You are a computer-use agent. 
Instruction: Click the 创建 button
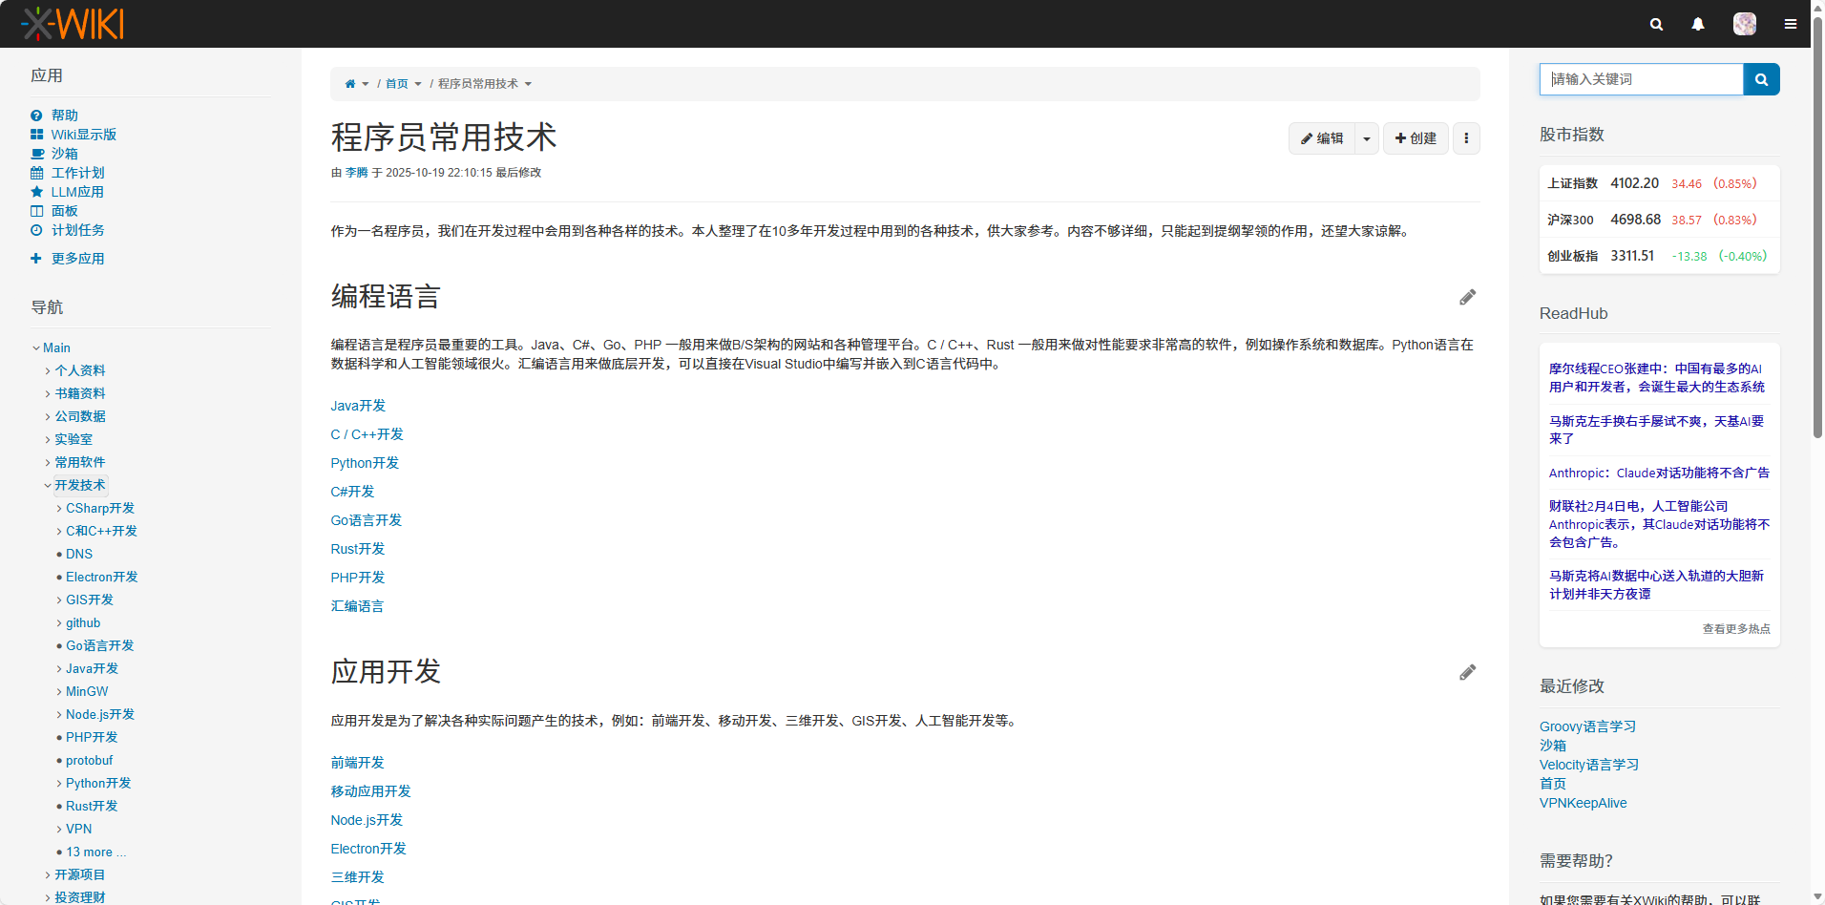coord(1416,138)
